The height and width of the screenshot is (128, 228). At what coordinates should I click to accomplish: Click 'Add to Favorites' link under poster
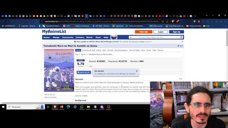coord(50,97)
